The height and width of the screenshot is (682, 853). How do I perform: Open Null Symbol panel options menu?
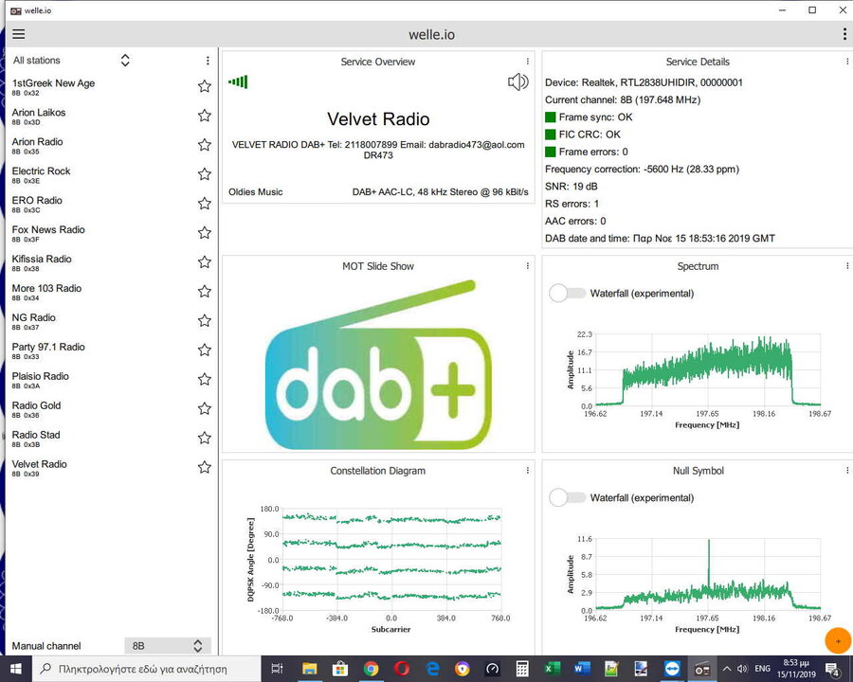click(x=847, y=471)
